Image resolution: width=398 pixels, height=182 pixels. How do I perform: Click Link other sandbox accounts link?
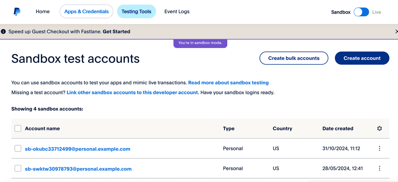pos(133,92)
